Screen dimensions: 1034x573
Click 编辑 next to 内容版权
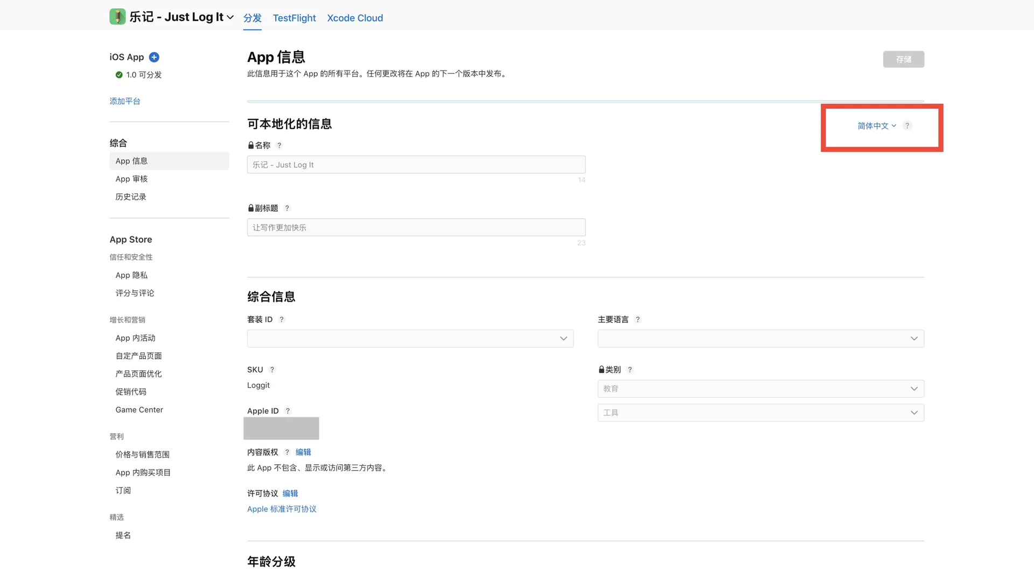click(303, 452)
